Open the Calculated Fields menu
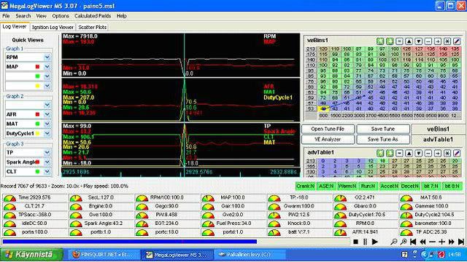The width and height of the screenshot is (467, 262). tap(93, 16)
